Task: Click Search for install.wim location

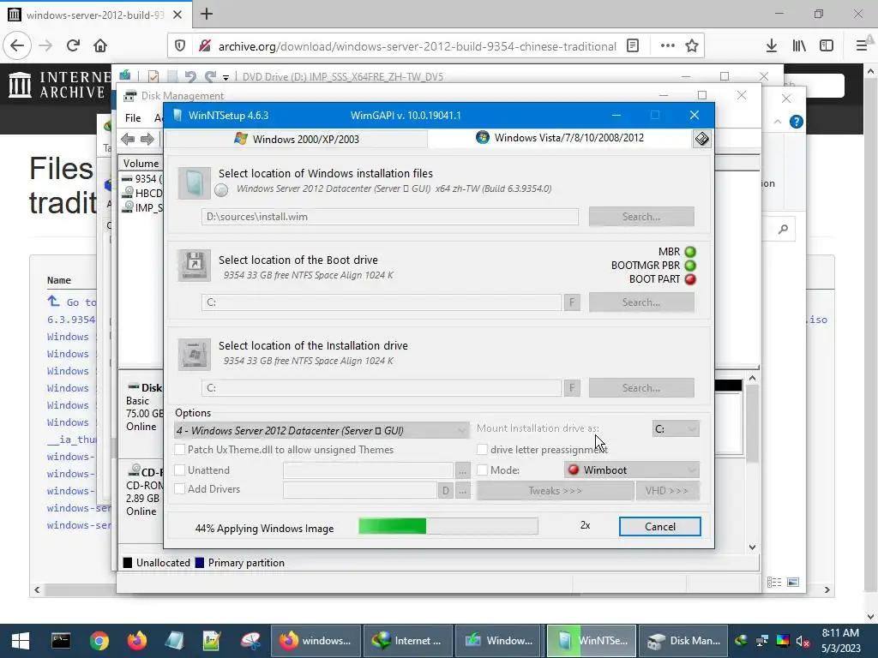Action: (x=641, y=217)
